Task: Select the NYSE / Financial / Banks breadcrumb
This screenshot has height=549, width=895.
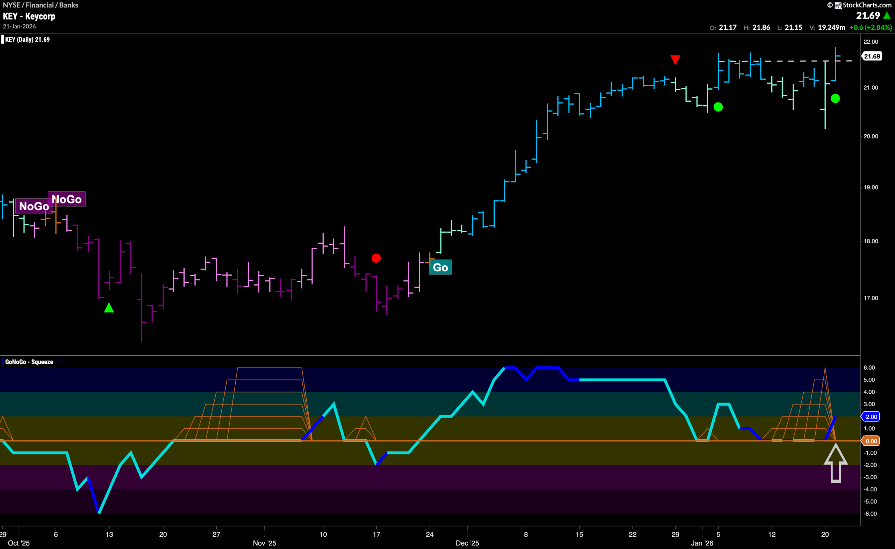Action: click(40, 5)
